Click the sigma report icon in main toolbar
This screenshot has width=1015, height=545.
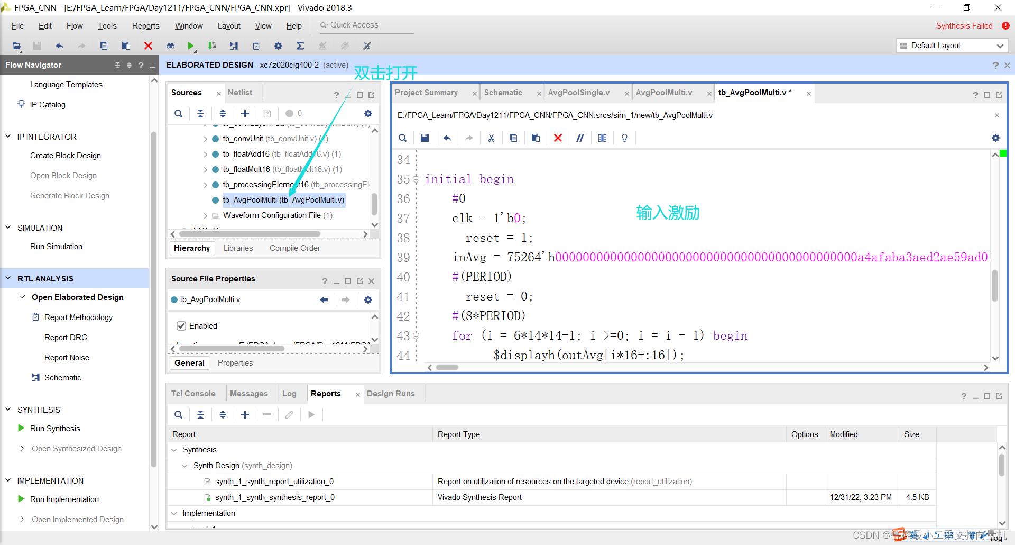click(x=300, y=46)
